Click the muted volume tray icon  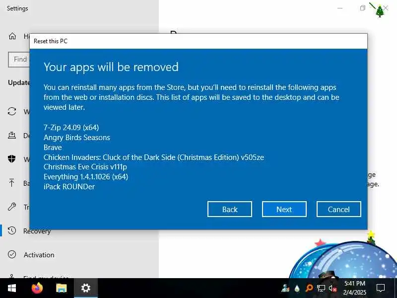pos(332,289)
